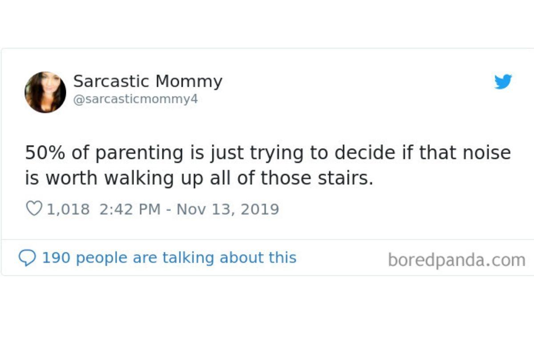Click the boredpanda.com watermark
Image resolution: width=534 pixels, height=356 pixels.
(457, 260)
